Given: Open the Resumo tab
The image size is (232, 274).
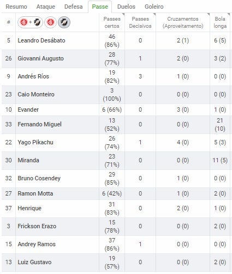Looking at the screenshot, I should click(x=16, y=7).
